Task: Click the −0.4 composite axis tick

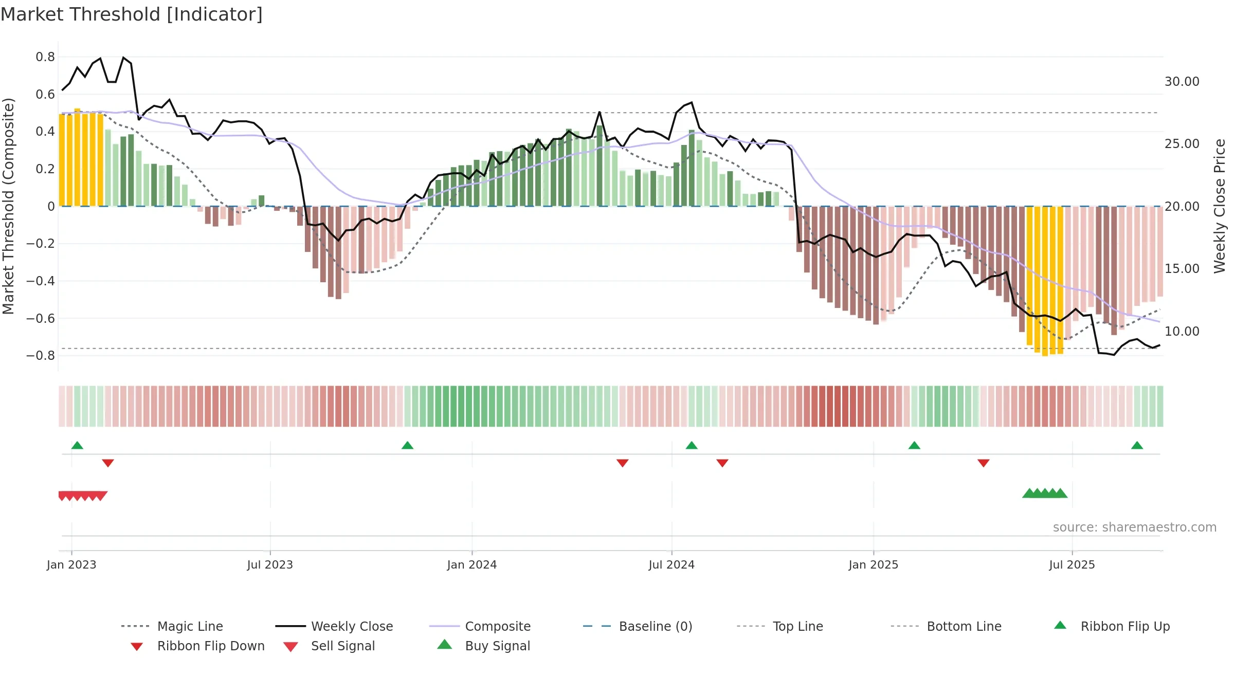Action: click(x=41, y=281)
